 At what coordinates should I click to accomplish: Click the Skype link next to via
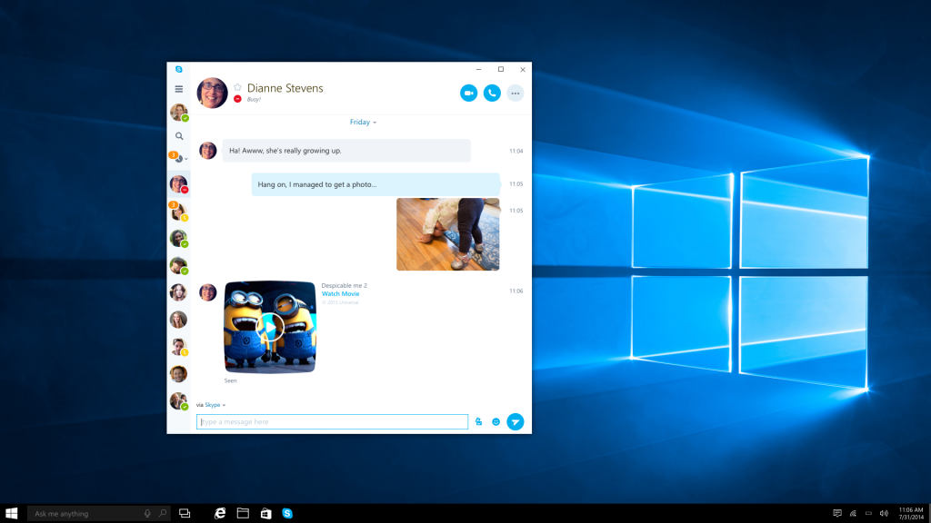pyautogui.click(x=212, y=405)
